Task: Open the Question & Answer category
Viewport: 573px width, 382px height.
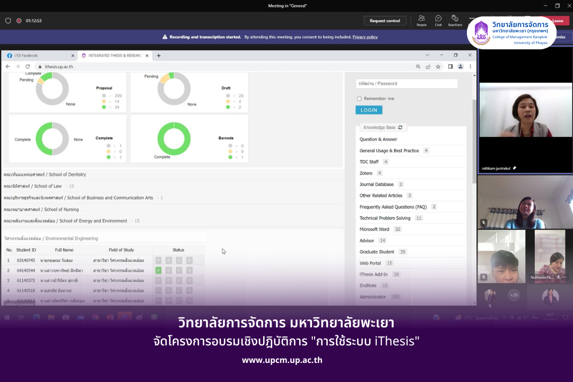Action: pos(378,140)
